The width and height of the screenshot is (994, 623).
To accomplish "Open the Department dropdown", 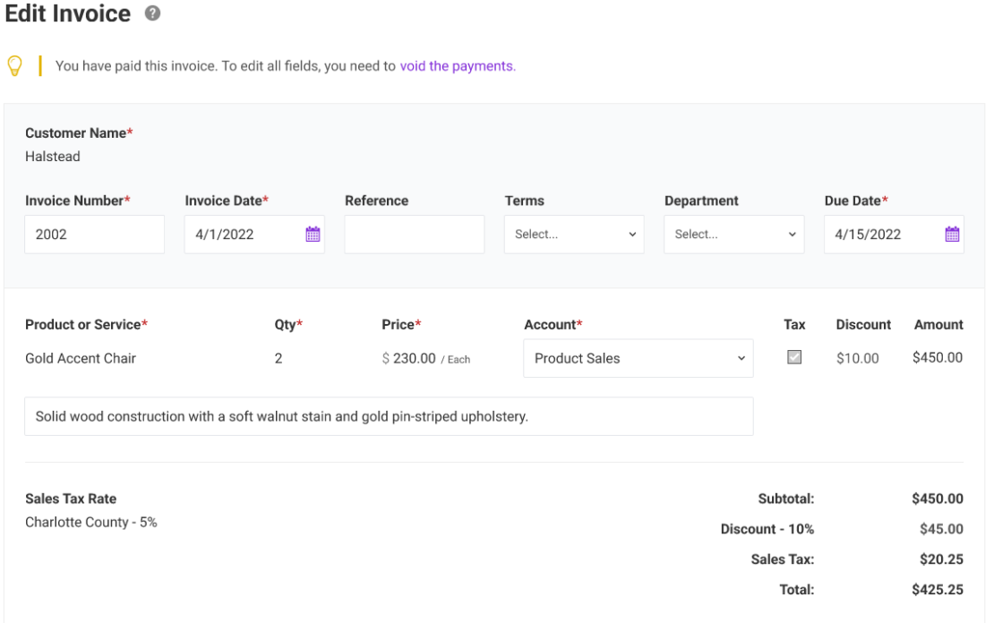I will (733, 234).
